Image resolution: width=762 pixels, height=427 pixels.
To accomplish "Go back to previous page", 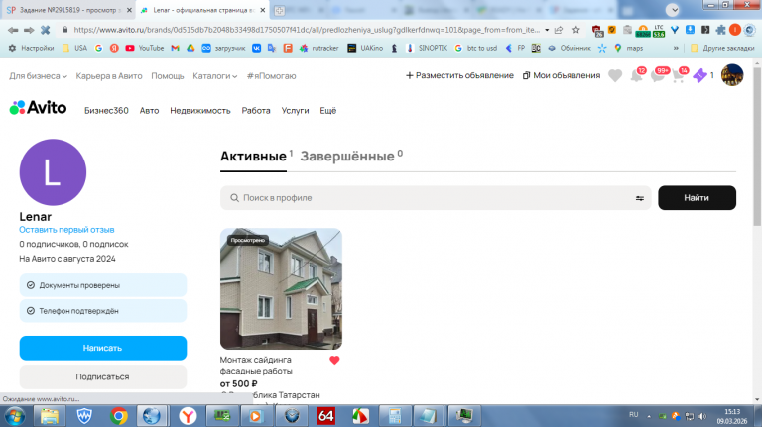I will [x=13, y=30].
